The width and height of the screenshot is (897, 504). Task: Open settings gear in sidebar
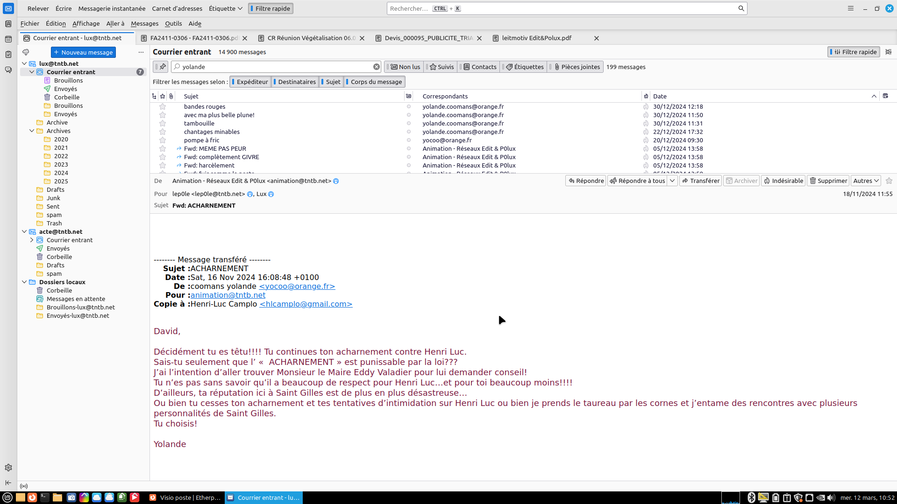pyautogui.click(x=8, y=468)
